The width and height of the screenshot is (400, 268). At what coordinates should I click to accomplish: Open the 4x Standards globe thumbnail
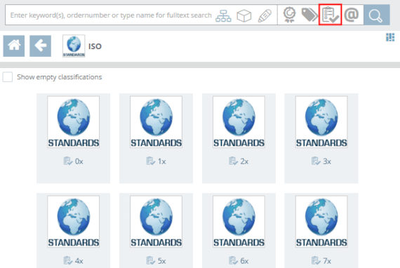[74, 222]
